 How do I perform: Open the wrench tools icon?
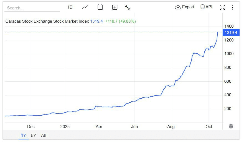128,7
